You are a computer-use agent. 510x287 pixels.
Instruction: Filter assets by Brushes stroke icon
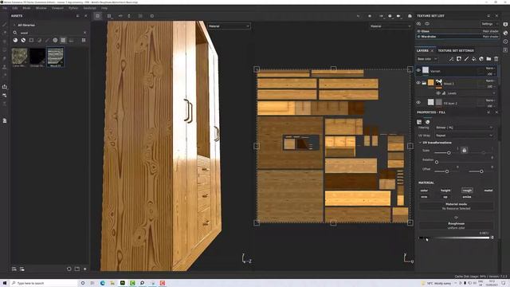[x=47, y=41]
